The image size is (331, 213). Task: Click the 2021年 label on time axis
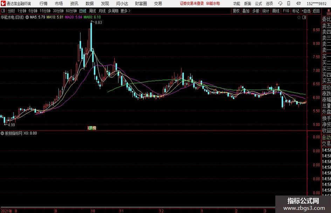(7, 211)
